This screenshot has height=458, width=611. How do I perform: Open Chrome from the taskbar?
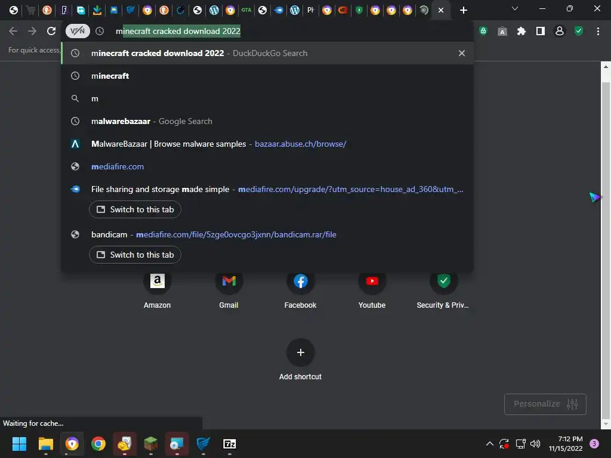coord(98,444)
